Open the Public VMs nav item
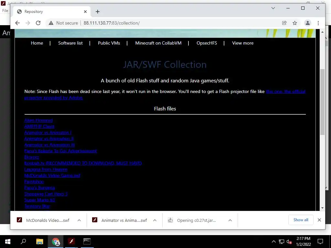 [109, 43]
